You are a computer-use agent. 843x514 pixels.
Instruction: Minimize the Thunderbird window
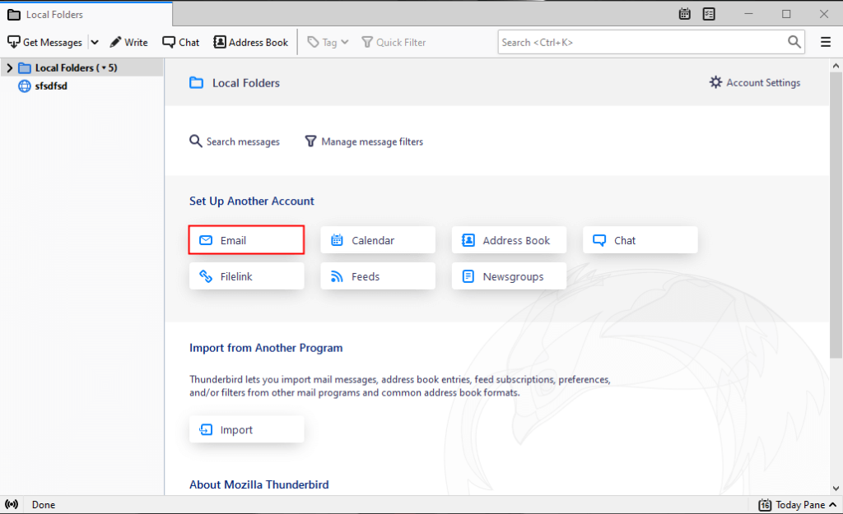748,14
